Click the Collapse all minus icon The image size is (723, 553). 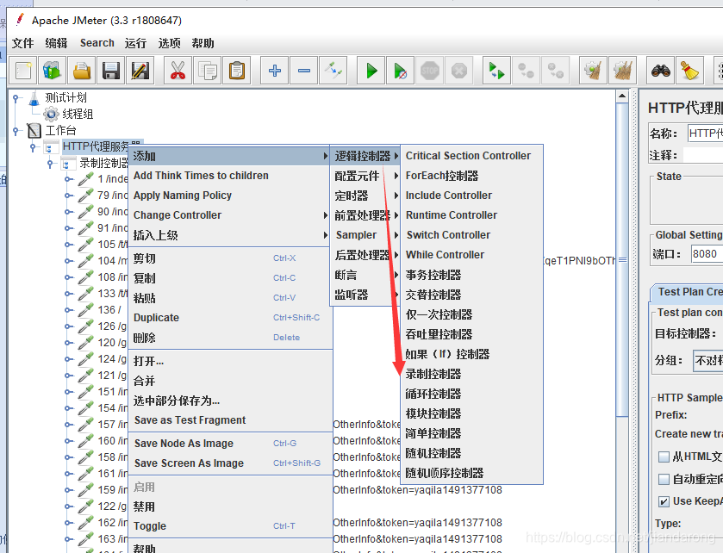(x=304, y=71)
